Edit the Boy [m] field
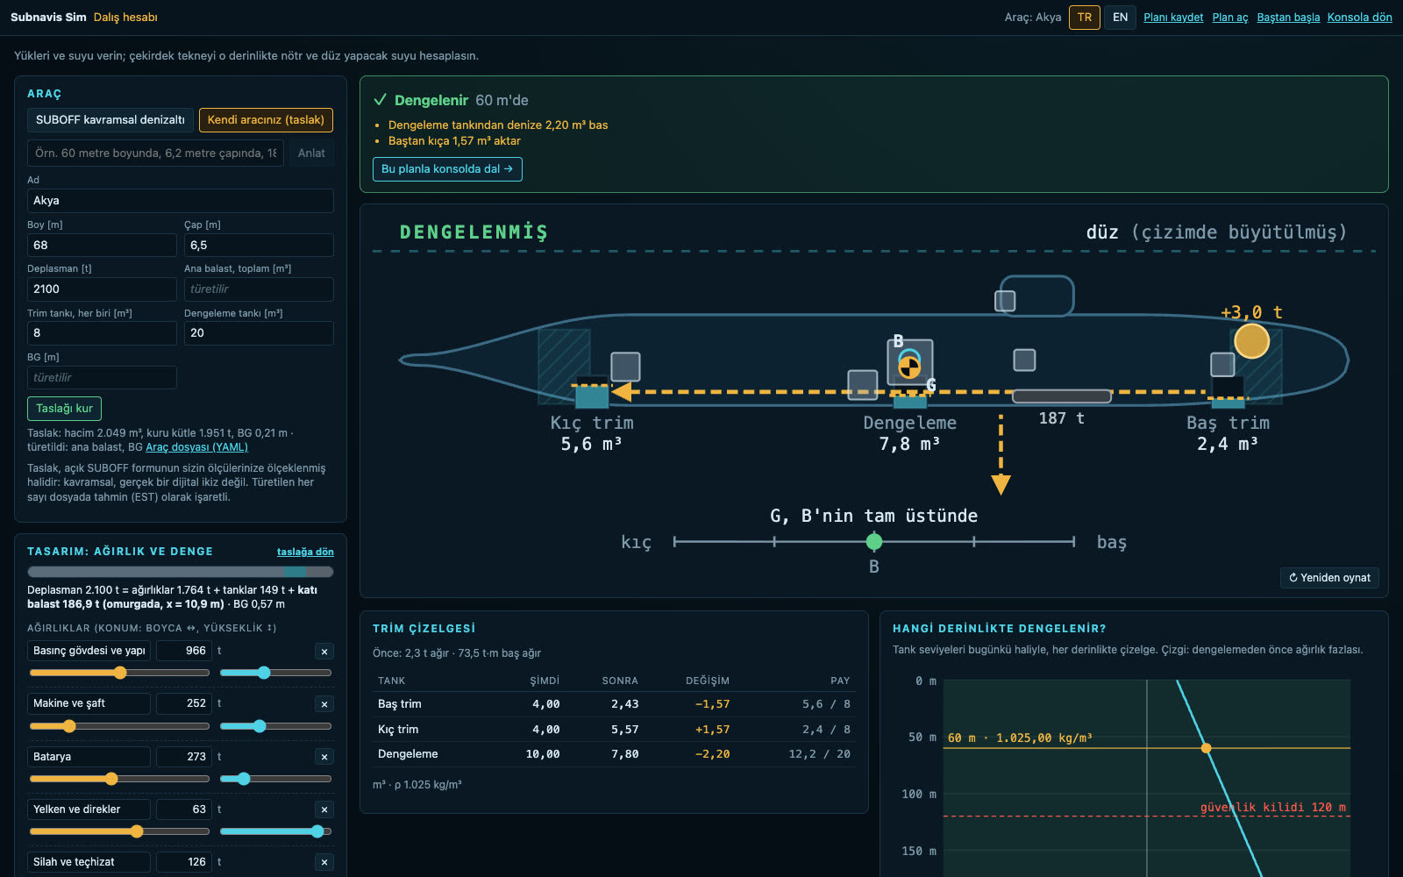Viewport: 1403px width, 877px height. click(102, 246)
